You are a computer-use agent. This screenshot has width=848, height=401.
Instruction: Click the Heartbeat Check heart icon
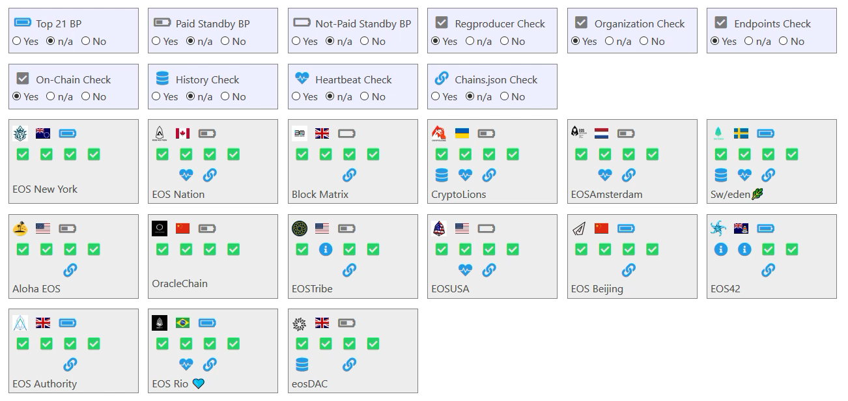click(302, 78)
